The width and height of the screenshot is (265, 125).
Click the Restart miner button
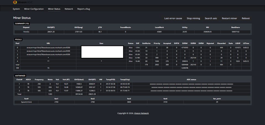pyautogui.click(x=229, y=18)
